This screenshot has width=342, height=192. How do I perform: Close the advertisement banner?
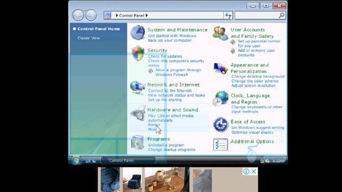[x=254, y=172]
